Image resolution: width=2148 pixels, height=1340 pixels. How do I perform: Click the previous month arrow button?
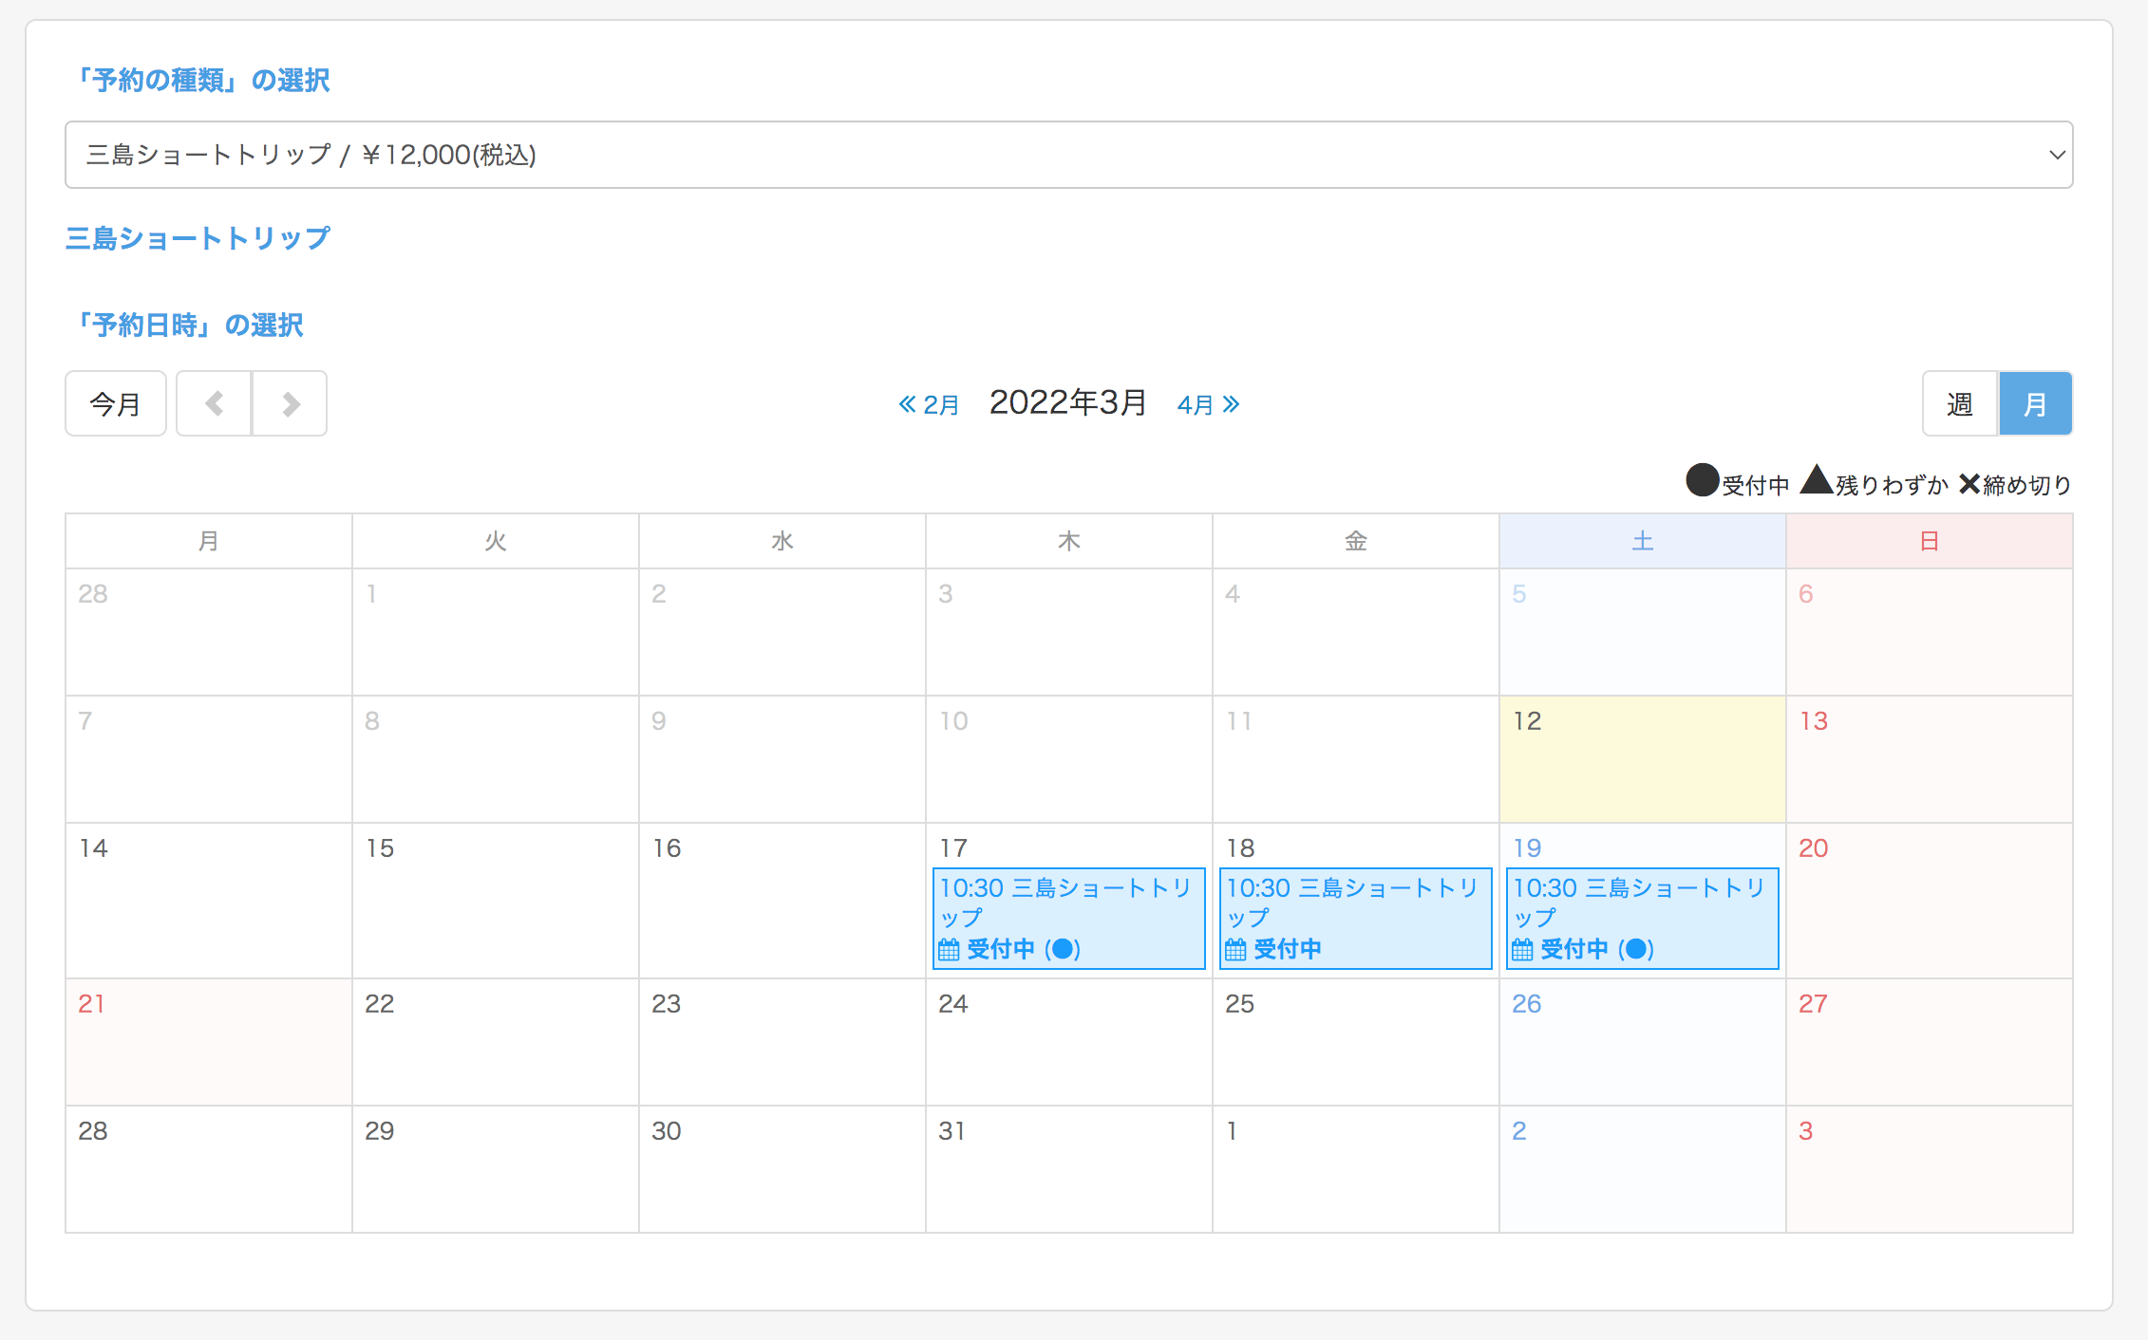pyautogui.click(x=215, y=404)
